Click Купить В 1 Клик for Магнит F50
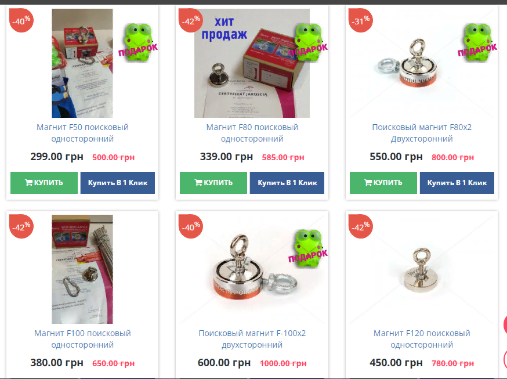 point(118,183)
